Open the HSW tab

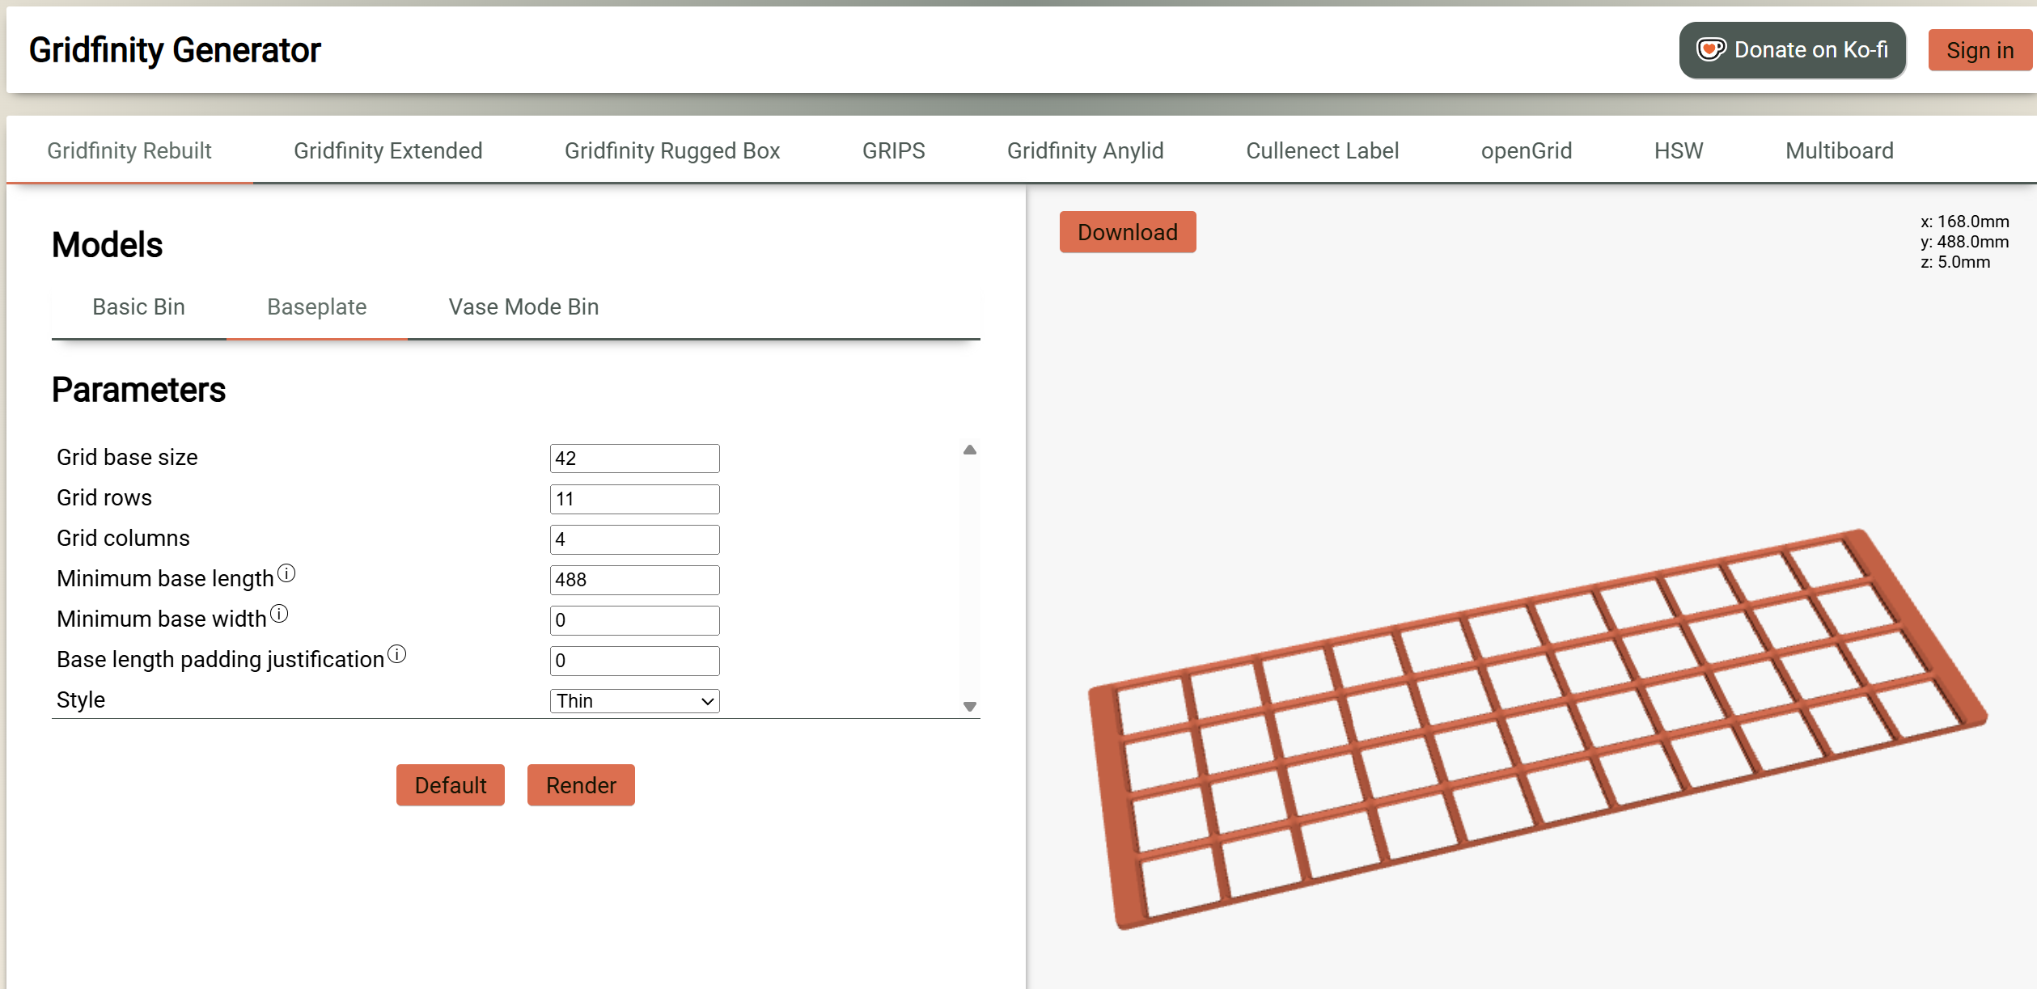tap(1679, 150)
